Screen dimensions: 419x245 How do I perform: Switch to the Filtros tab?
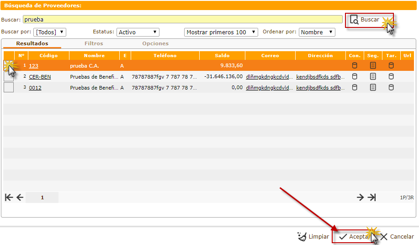tap(94, 43)
